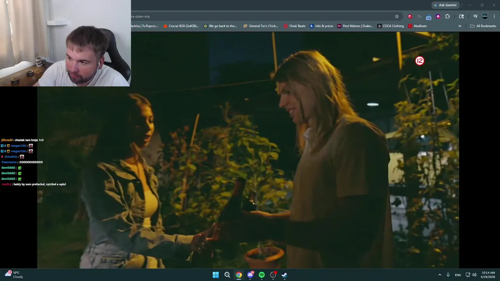Open the OBS Studio taskbar icon
Image resolution: width=500 pixels, height=281 pixels.
point(273,275)
